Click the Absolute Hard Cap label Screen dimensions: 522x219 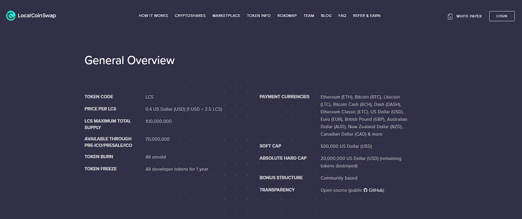(x=283, y=158)
